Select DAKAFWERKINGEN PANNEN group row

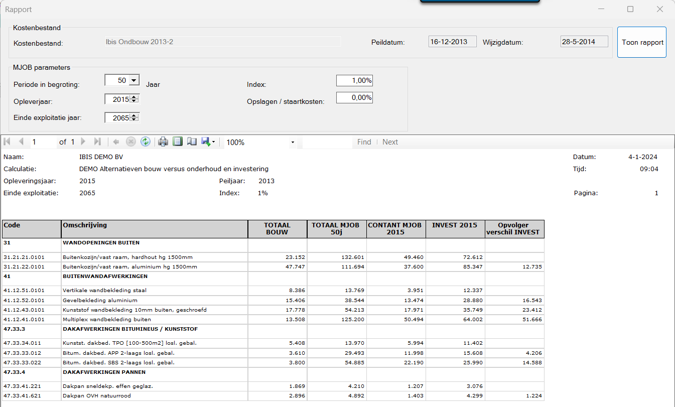tap(273, 375)
